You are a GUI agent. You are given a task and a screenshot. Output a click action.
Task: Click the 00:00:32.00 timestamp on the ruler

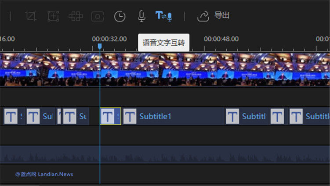click(109, 39)
